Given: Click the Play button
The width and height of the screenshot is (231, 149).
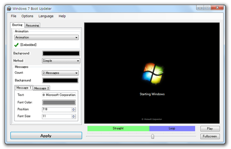Looking at the screenshot, I should point(210,129).
